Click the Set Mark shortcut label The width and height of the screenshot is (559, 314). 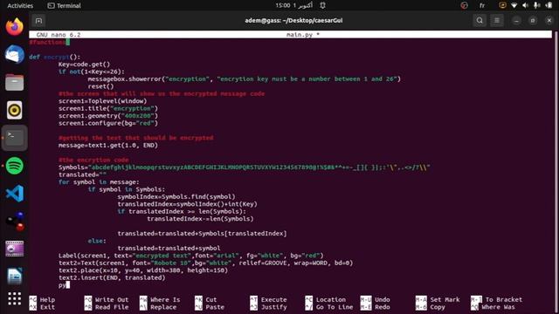click(445, 300)
